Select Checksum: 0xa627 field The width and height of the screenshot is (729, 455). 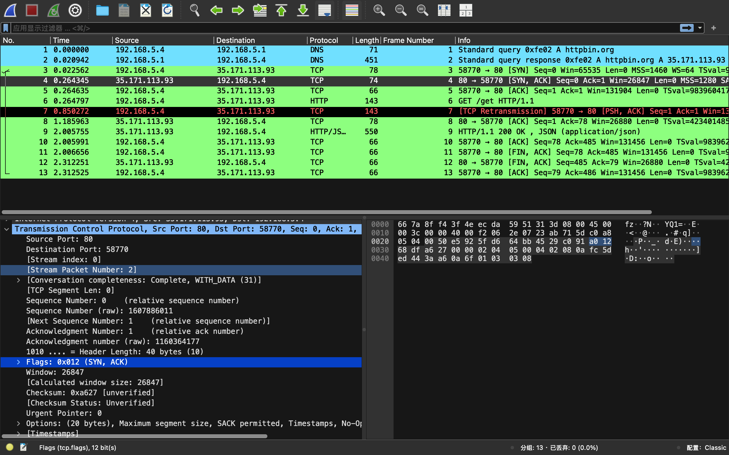click(181, 393)
